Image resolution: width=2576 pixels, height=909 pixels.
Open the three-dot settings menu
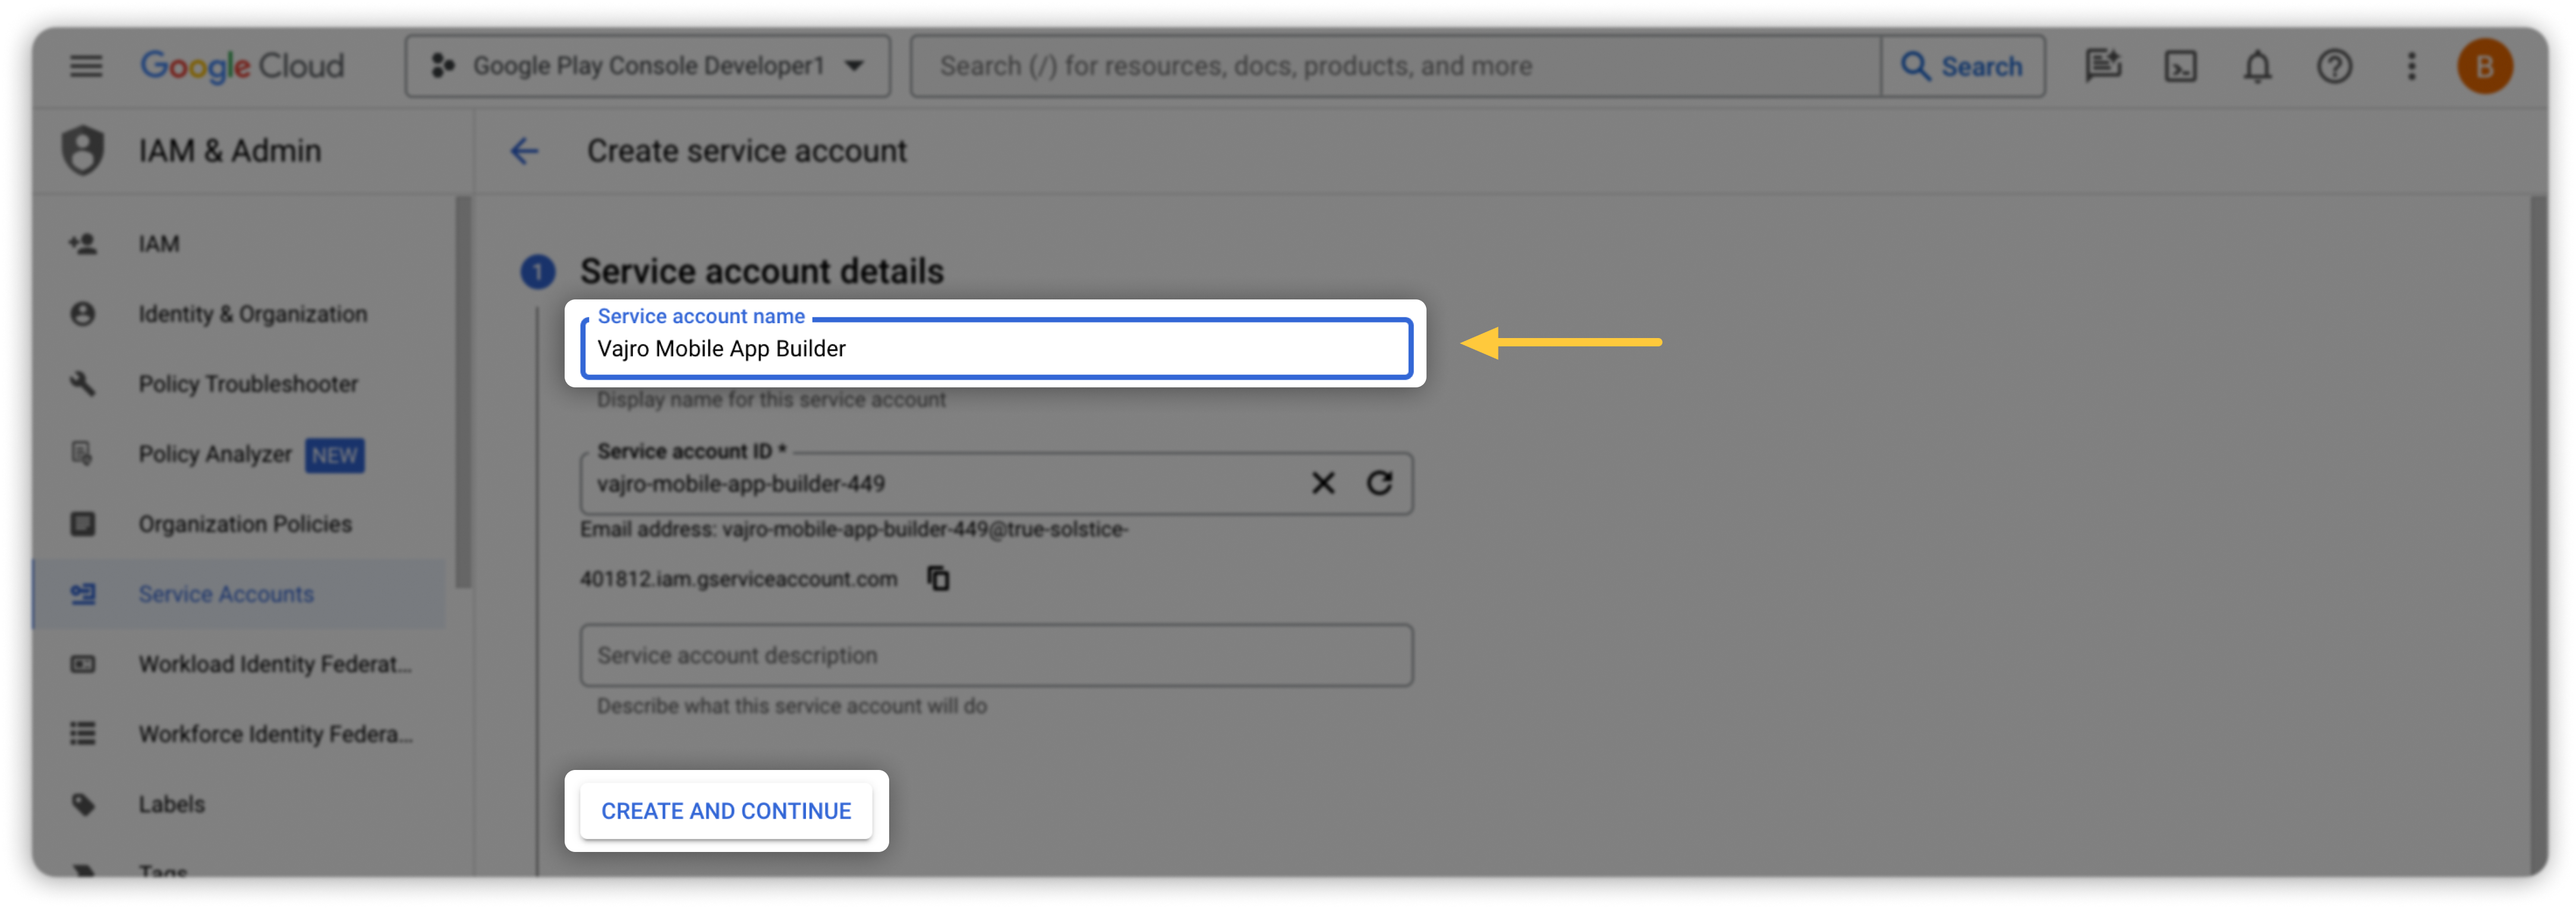2411,67
